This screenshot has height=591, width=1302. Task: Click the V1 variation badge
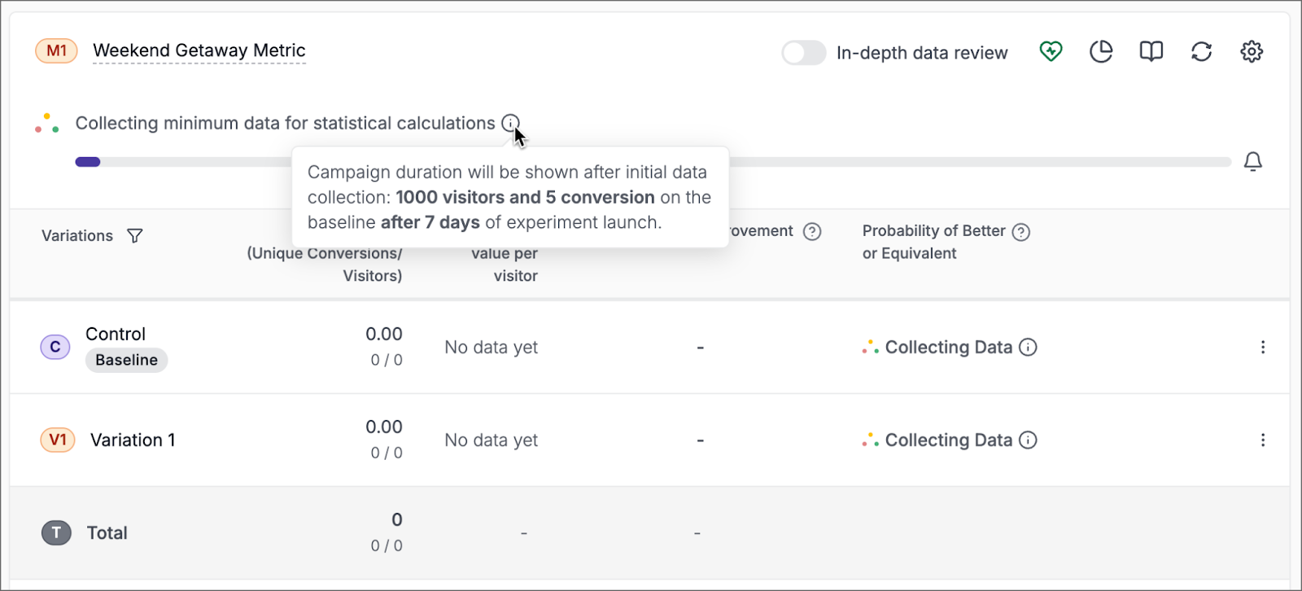[x=58, y=440]
